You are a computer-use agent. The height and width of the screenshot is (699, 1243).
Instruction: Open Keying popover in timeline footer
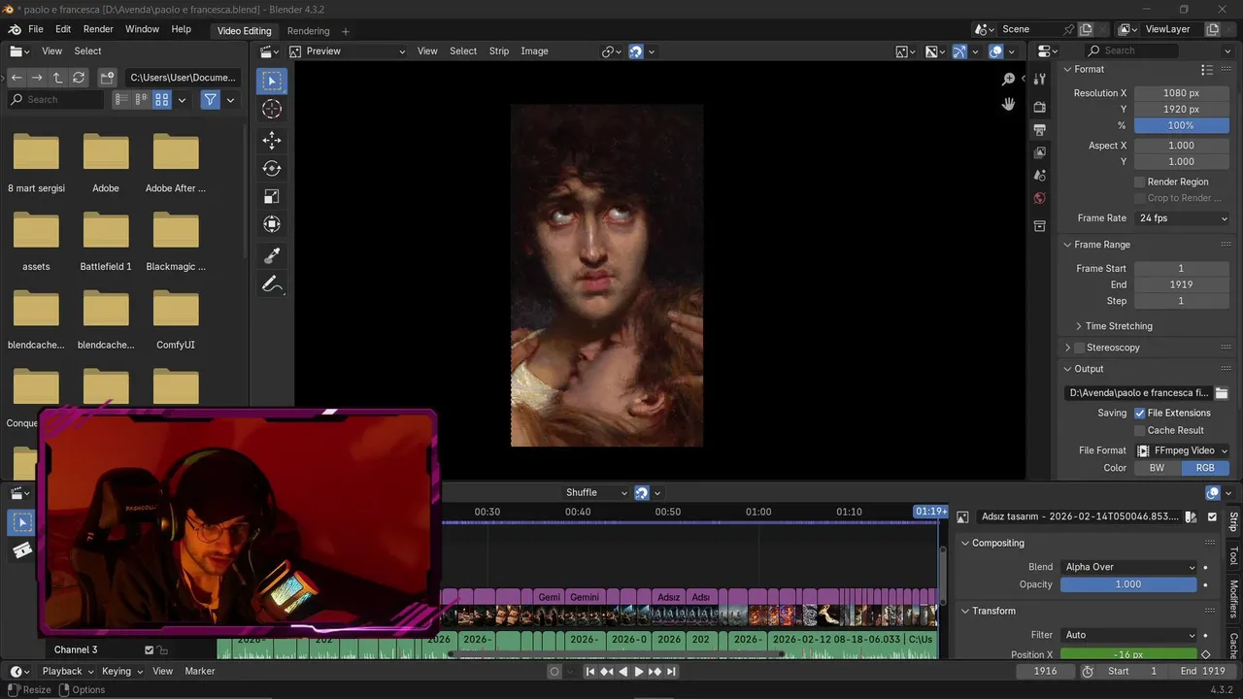click(122, 671)
